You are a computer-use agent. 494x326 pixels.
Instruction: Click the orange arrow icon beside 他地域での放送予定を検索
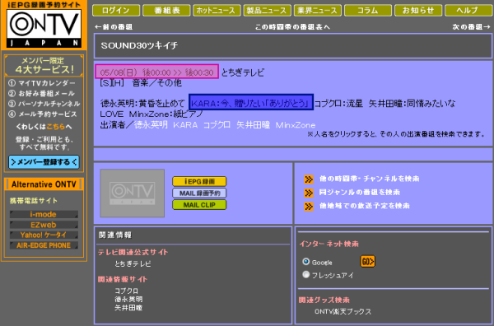[x=309, y=207]
